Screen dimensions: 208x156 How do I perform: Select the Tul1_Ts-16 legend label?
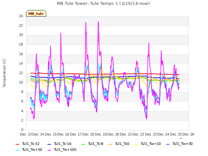[x=63, y=144]
